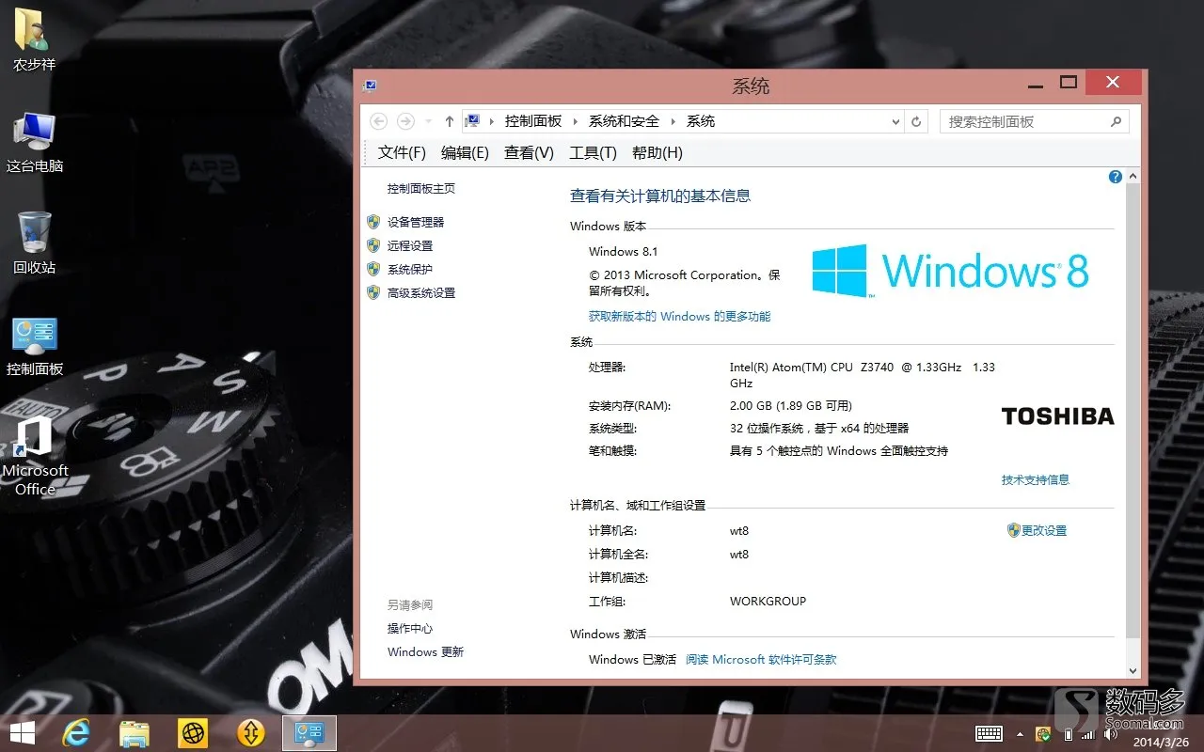Click 获取新版本的 Windows 的更多功能 link
1204x752 pixels.
[x=679, y=317]
